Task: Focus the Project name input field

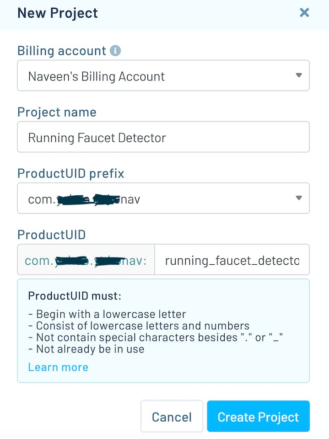Action: (163, 137)
